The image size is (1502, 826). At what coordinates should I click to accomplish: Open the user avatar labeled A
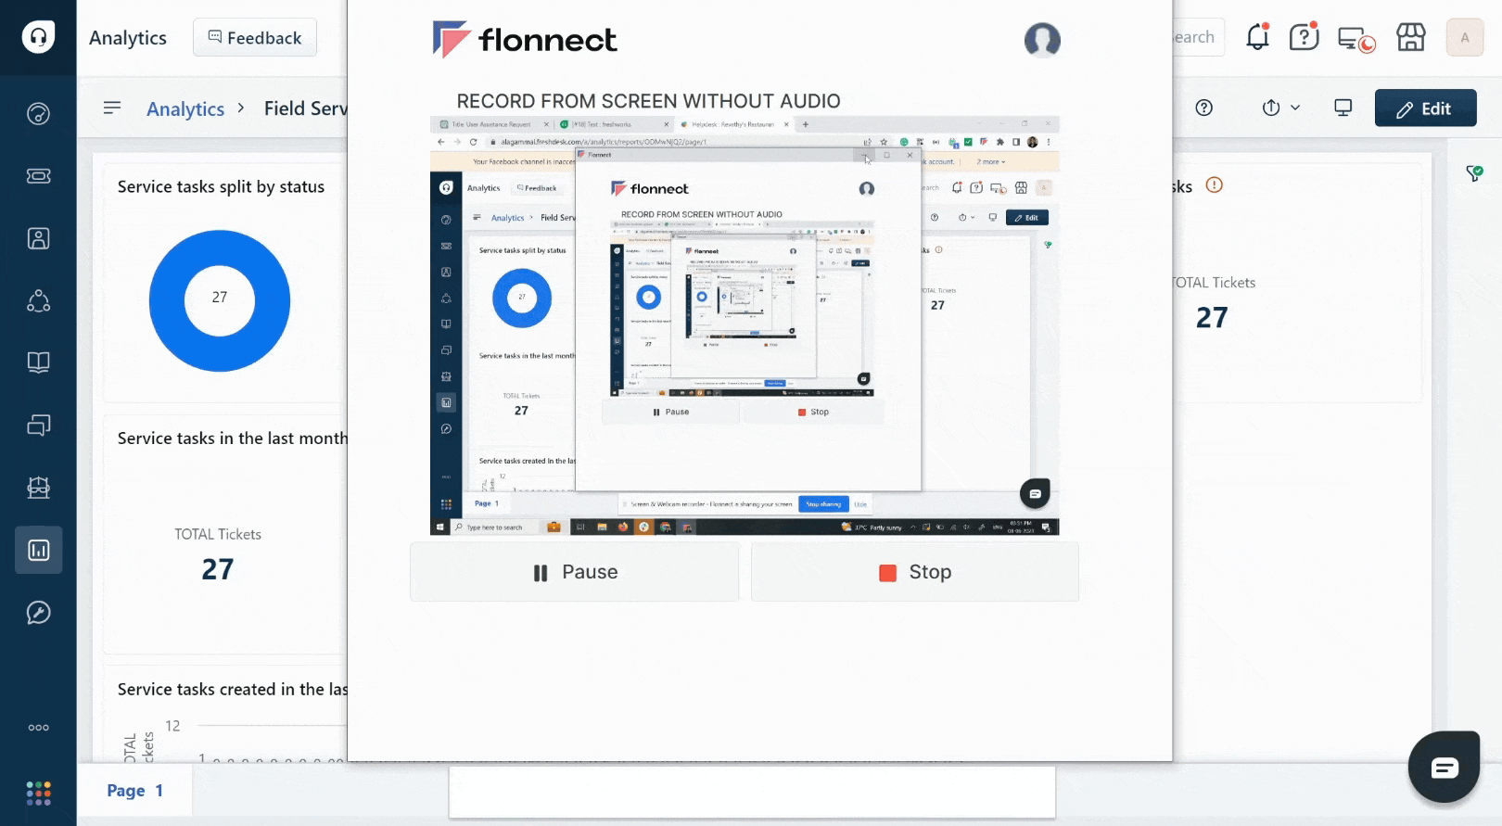click(1465, 37)
